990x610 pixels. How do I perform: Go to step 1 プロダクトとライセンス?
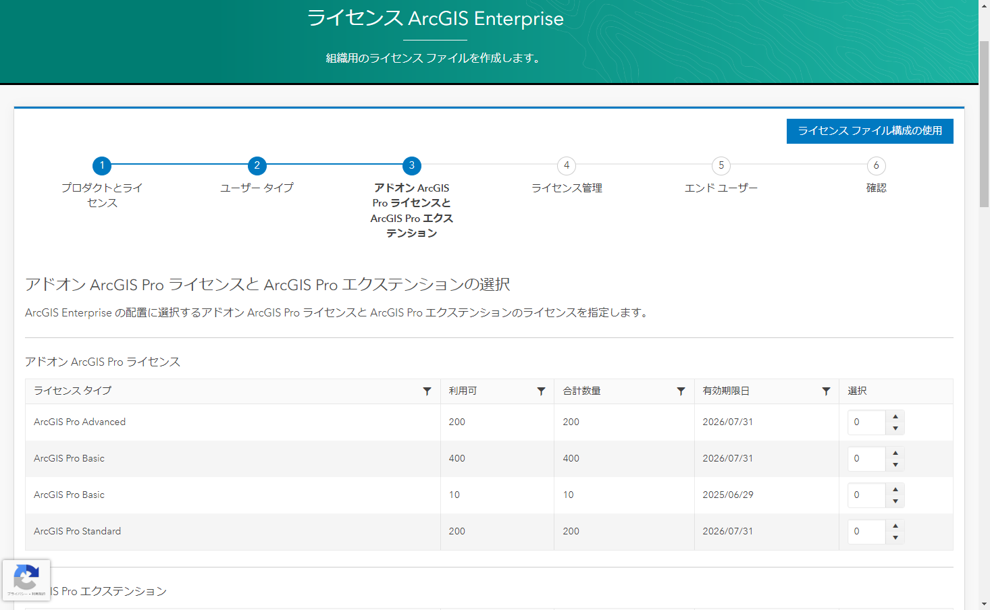[102, 165]
